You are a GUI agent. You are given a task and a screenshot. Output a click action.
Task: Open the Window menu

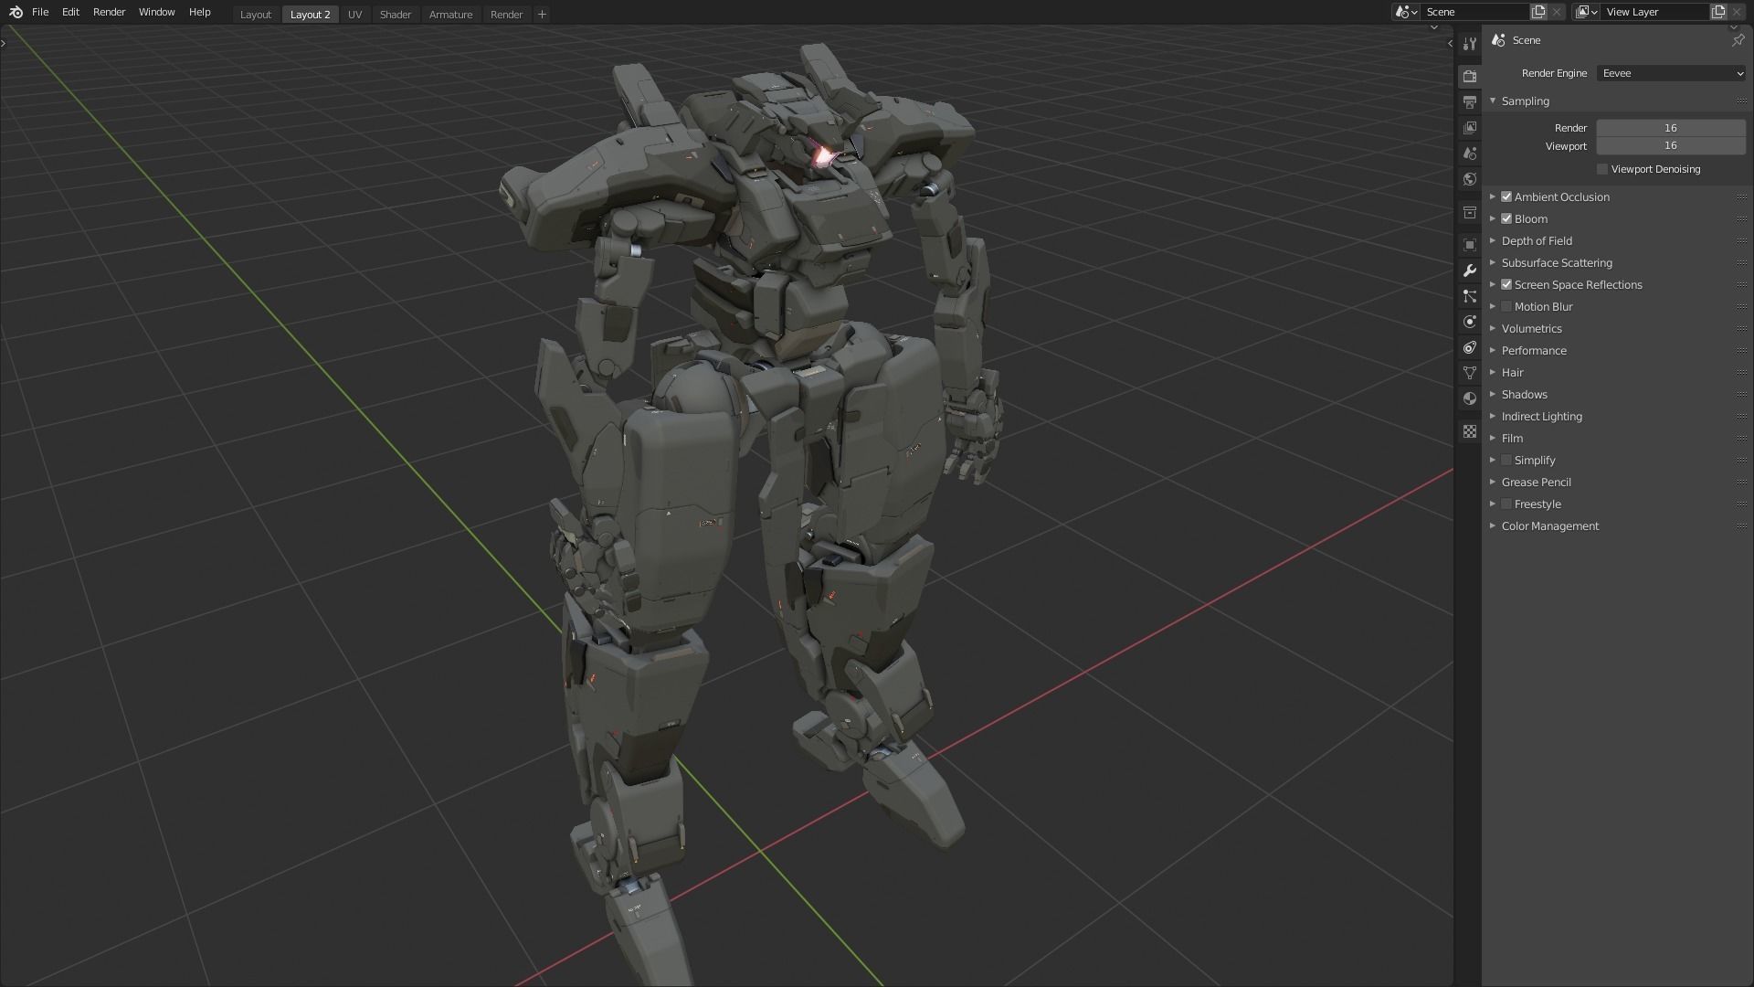click(x=156, y=12)
